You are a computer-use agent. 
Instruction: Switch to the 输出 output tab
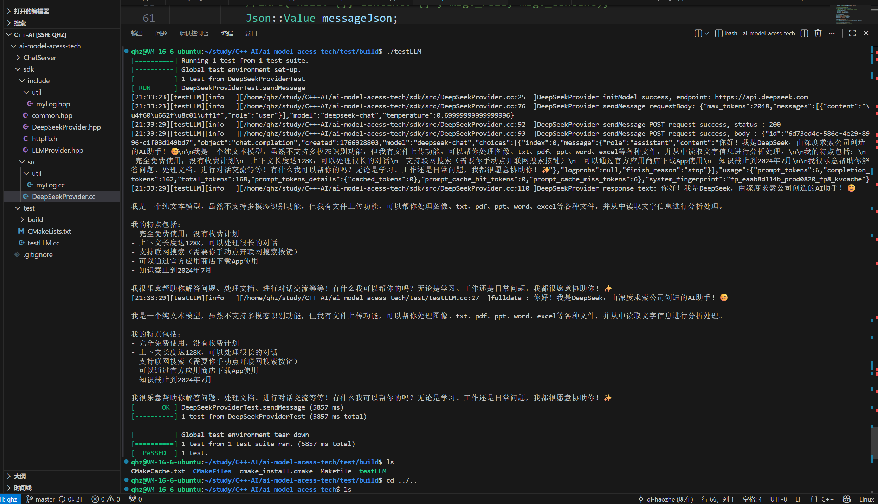pyautogui.click(x=137, y=33)
